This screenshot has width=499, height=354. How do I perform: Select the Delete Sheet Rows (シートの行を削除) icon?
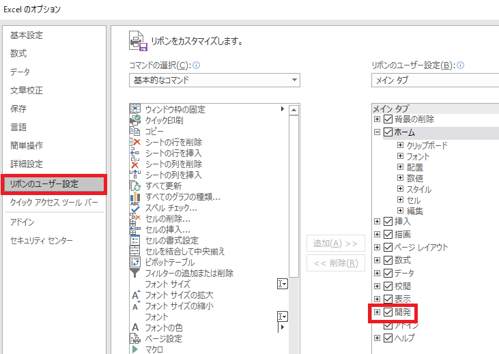point(135,142)
